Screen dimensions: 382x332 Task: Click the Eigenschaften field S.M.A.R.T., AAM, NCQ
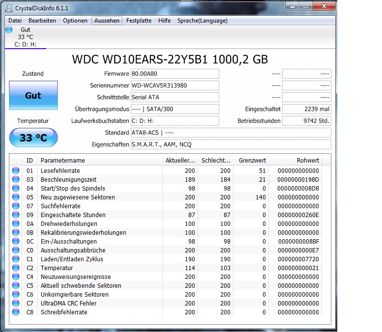(231, 144)
